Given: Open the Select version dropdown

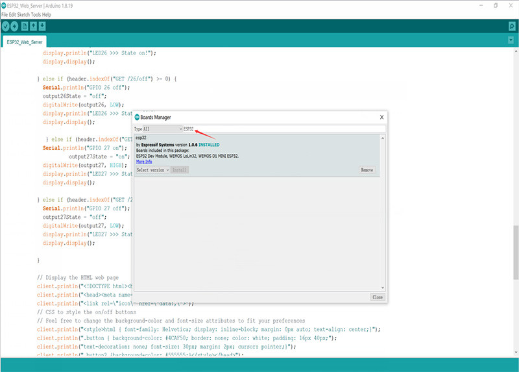Looking at the screenshot, I should point(152,169).
